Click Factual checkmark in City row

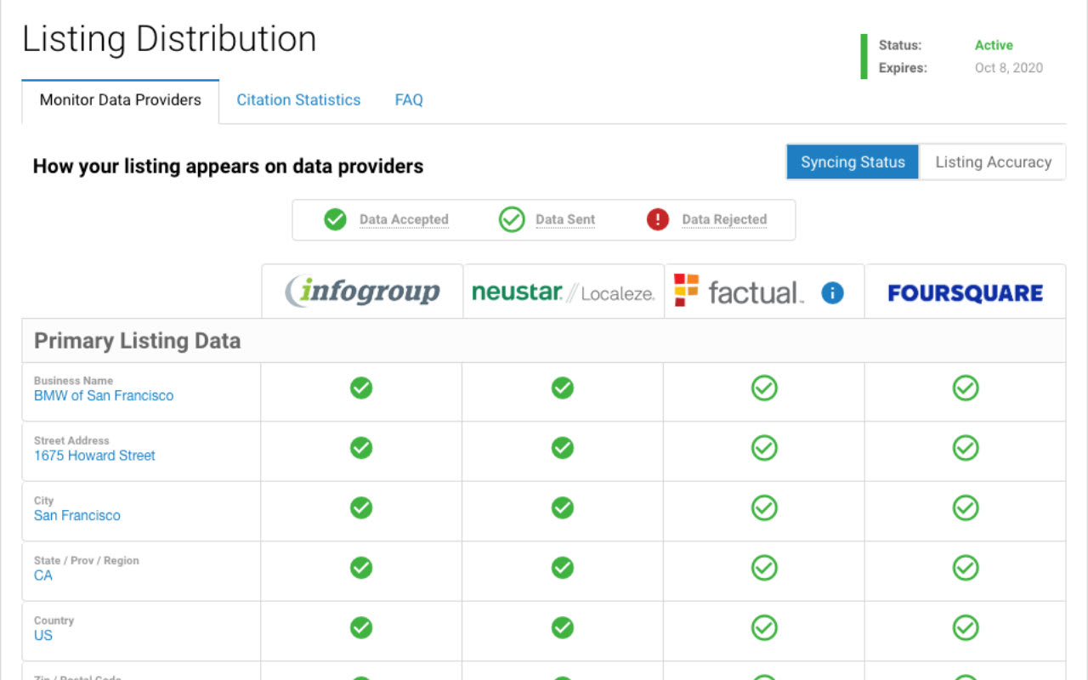(764, 508)
